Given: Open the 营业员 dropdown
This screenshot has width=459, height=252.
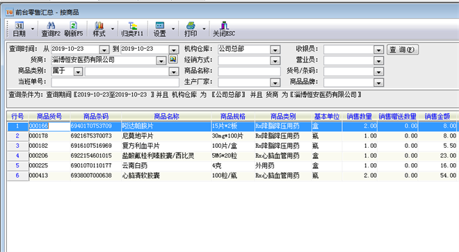Looking at the screenshot, I should [379, 60].
